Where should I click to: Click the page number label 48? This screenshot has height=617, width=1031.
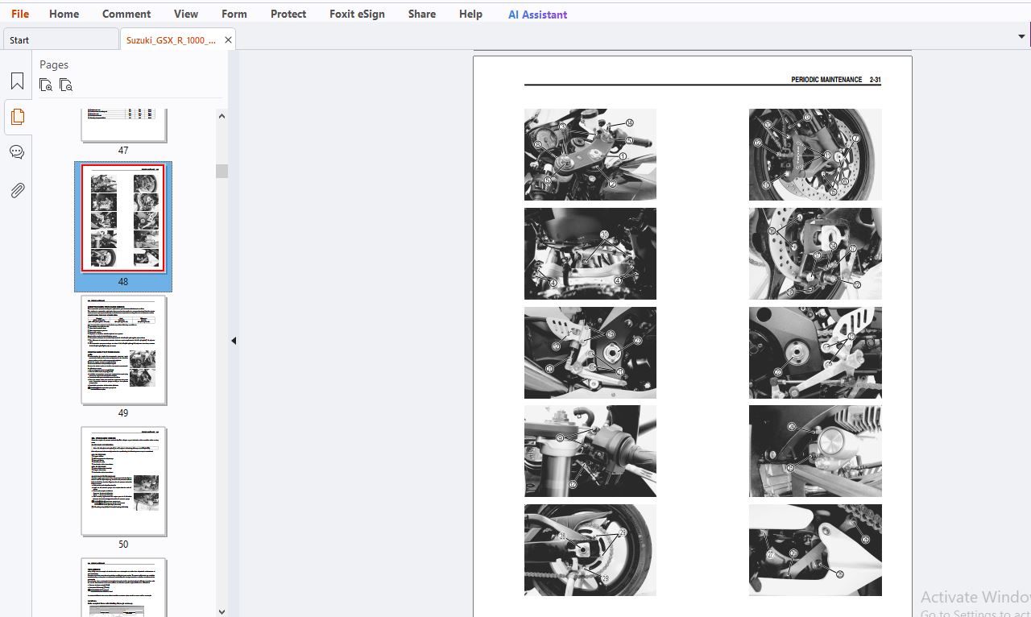(123, 282)
